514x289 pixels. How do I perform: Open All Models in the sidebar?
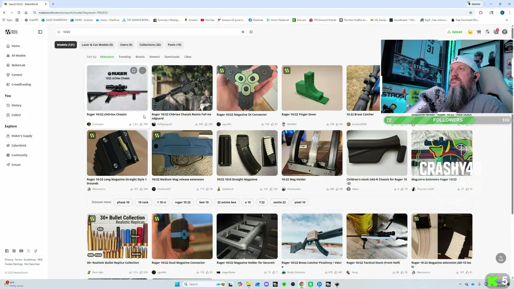tap(18, 55)
